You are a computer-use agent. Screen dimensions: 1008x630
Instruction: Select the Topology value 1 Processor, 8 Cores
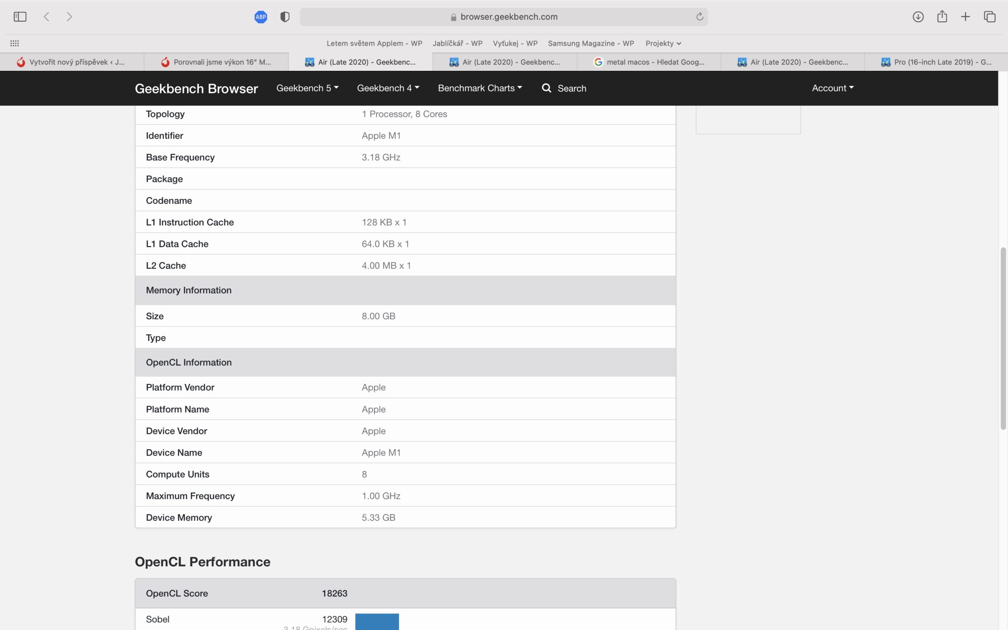pyautogui.click(x=404, y=114)
